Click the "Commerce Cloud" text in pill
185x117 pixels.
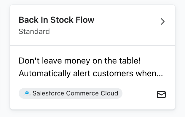click(92, 93)
